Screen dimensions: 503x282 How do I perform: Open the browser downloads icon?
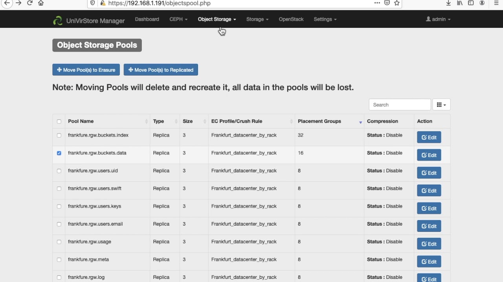pos(448,3)
